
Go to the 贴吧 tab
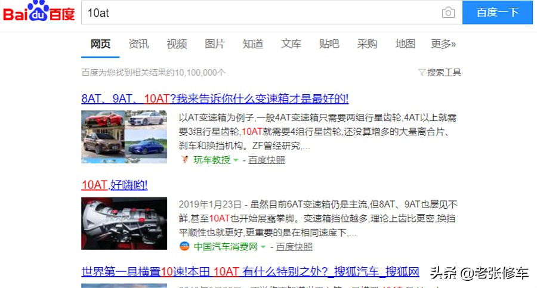point(329,44)
